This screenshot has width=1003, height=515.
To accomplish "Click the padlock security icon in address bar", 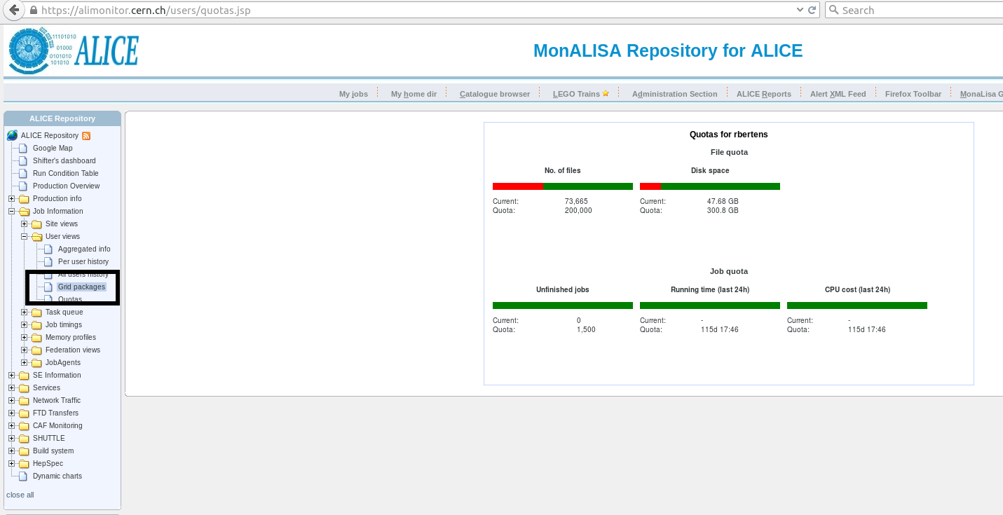I will [34, 11].
